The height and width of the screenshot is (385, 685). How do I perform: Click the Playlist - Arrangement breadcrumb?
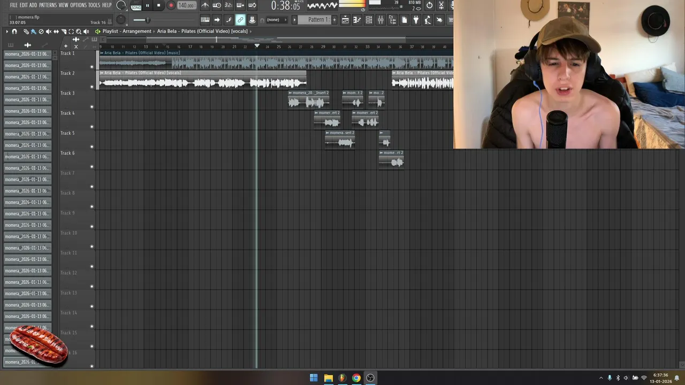pyautogui.click(x=127, y=32)
